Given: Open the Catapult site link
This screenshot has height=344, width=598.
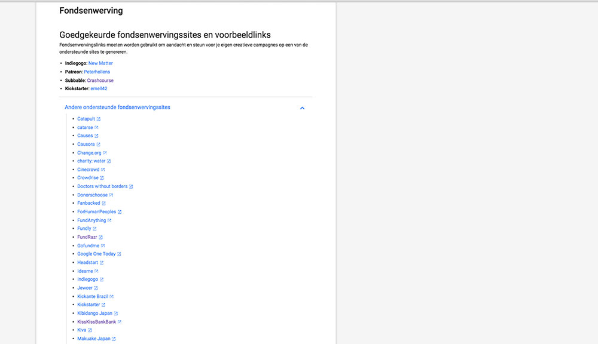Looking at the screenshot, I should click(86, 119).
